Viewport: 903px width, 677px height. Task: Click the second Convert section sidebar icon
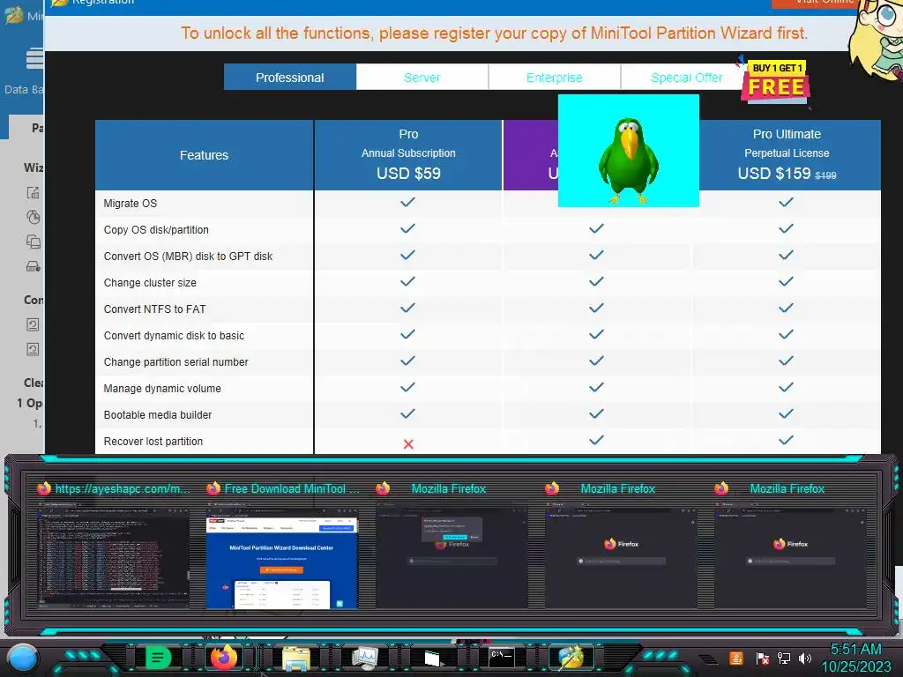point(33,349)
